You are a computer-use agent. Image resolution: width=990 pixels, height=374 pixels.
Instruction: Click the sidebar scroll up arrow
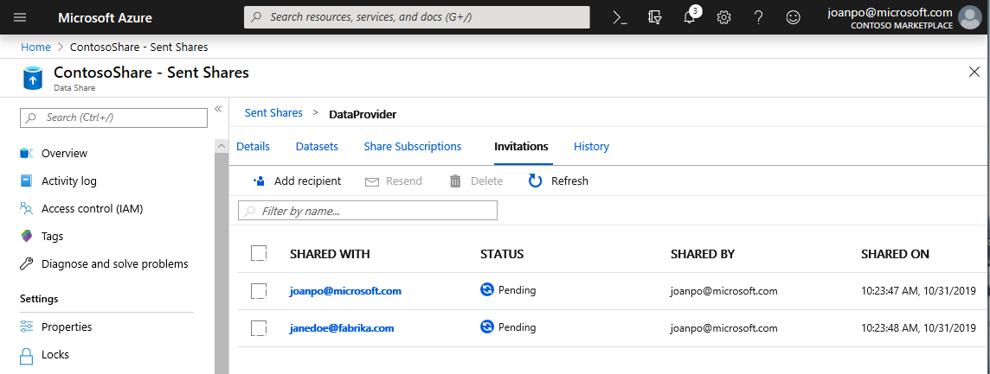[x=222, y=146]
